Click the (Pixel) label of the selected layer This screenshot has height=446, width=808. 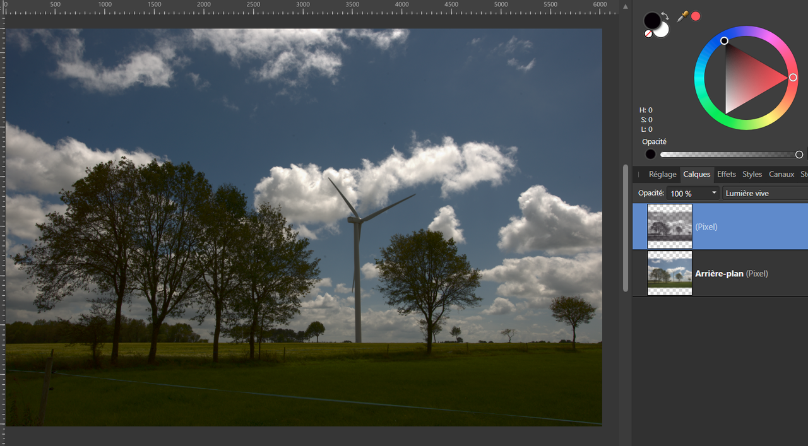tap(706, 227)
